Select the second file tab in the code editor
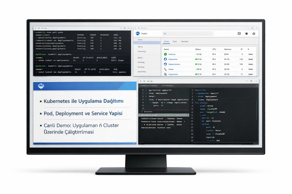This screenshot has width=292, height=194. pyautogui.click(x=167, y=86)
